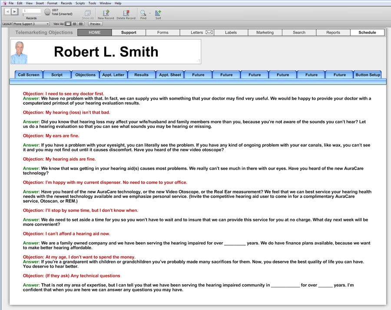
Task: Click the found set pie chart indicator
Action: point(47,12)
